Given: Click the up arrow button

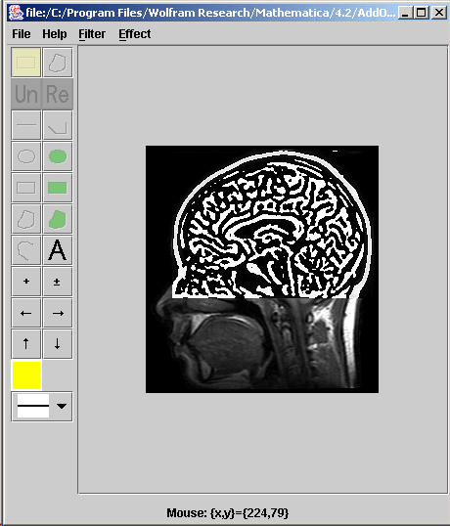Looking at the screenshot, I should [x=26, y=344].
